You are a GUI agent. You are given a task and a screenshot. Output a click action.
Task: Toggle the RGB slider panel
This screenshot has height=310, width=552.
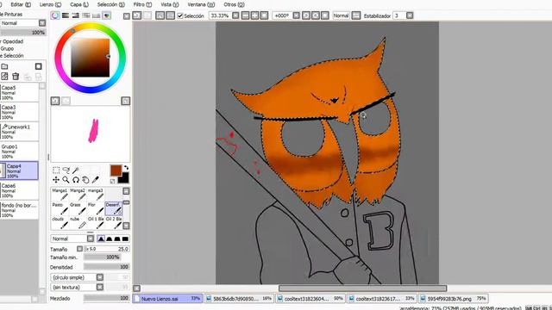click(x=66, y=15)
